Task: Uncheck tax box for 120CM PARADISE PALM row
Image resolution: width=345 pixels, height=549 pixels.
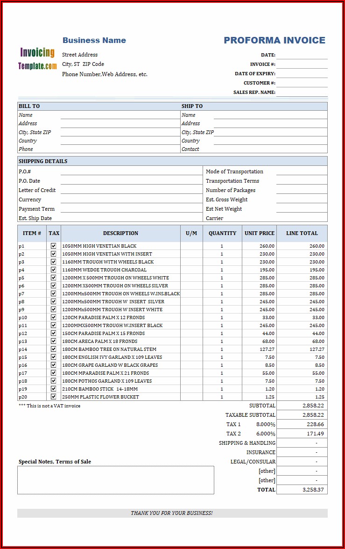Action: 54,317
